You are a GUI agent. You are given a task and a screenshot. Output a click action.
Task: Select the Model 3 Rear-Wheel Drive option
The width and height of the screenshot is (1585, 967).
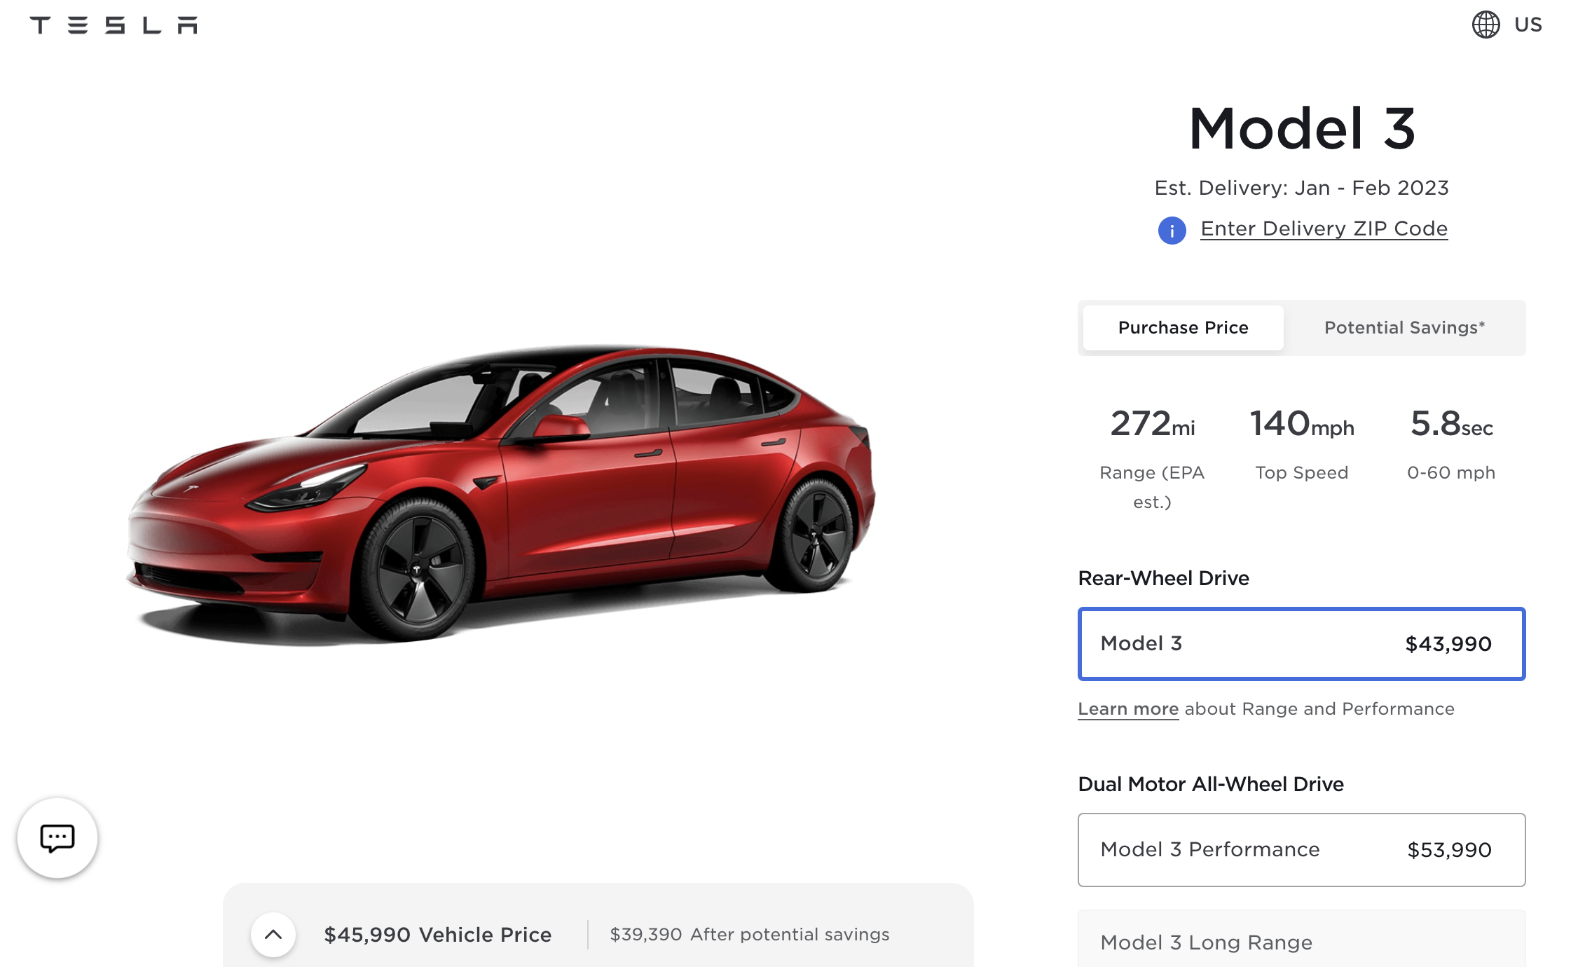[1301, 643]
